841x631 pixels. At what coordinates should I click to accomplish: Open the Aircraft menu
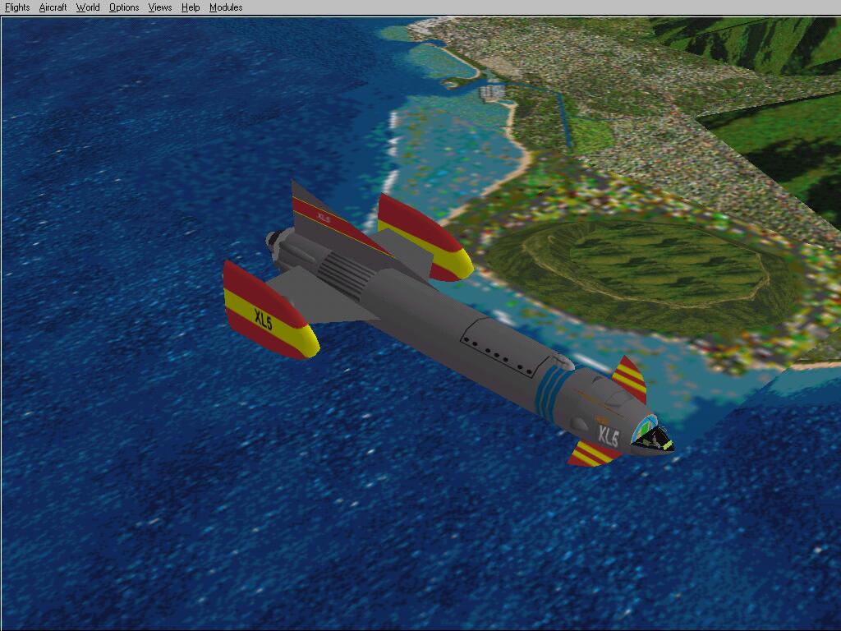pos(53,7)
